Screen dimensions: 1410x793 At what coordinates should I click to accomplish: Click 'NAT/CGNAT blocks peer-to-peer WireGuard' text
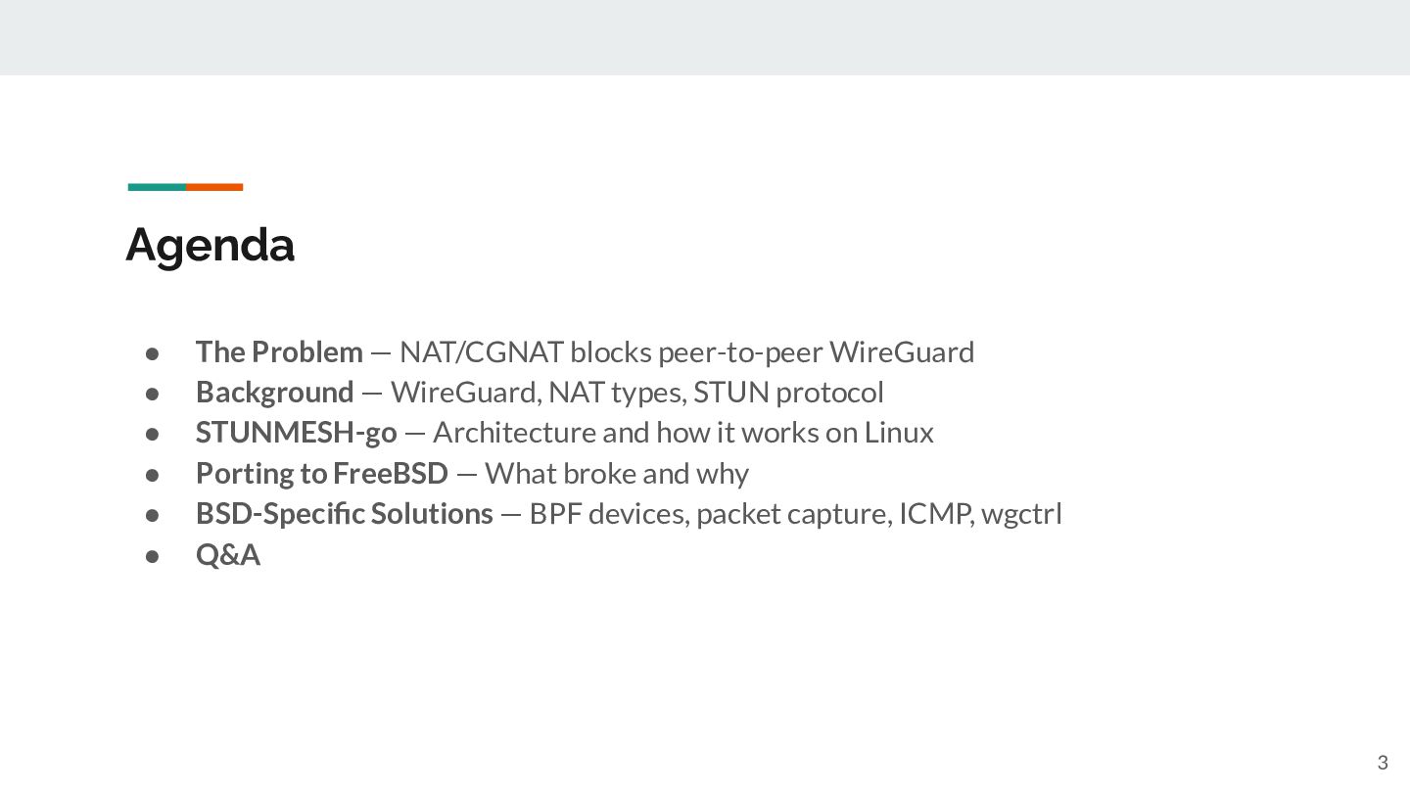pos(686,351)
